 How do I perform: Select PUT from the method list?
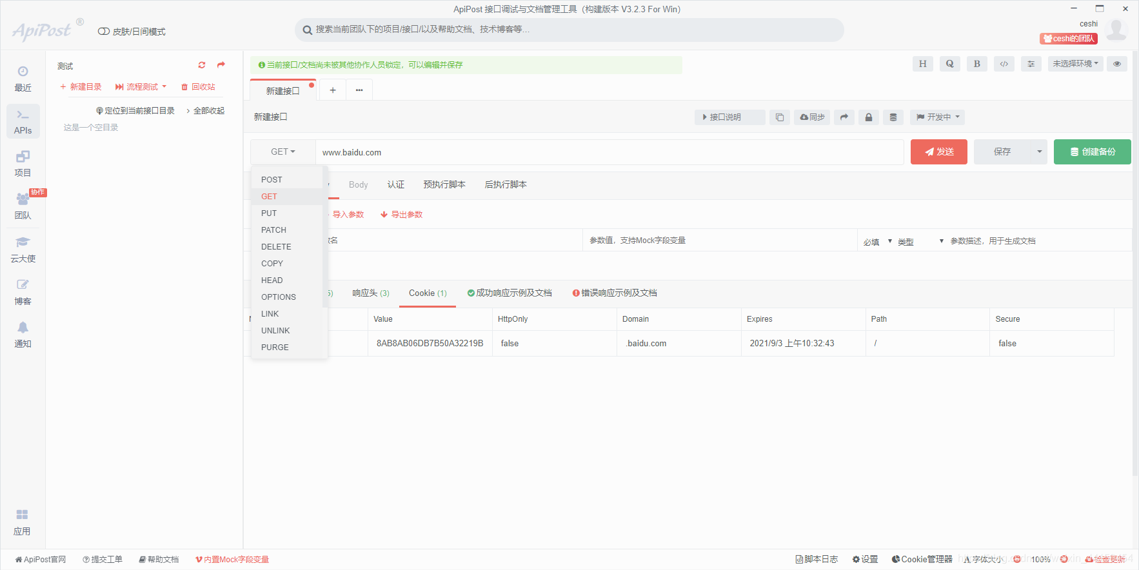point(287,213)
